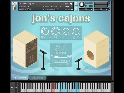The width and height of the screenshot is (124, 93).
Task: Click the memory icon beside Memory
Action: point(43,9)
